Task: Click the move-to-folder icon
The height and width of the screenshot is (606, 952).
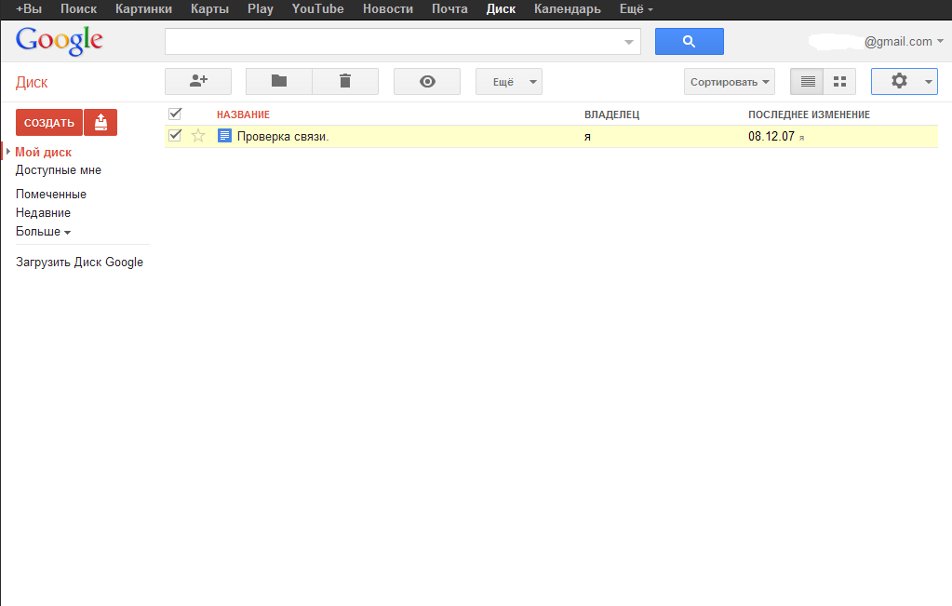Action: (278, 81)
